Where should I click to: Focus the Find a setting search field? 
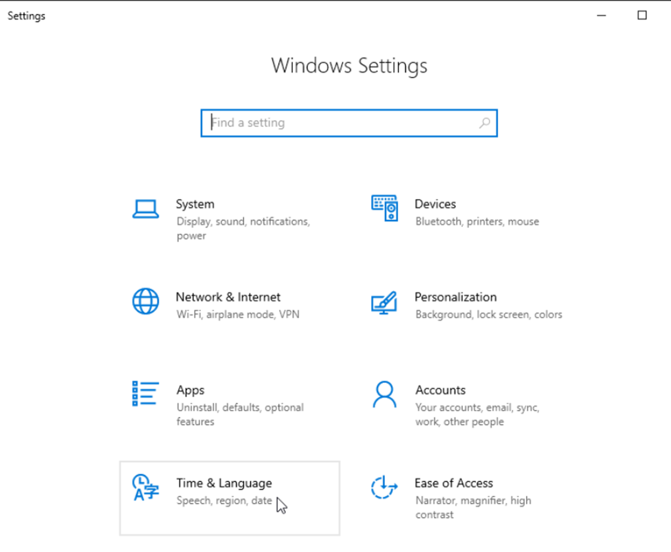[349, 123]
